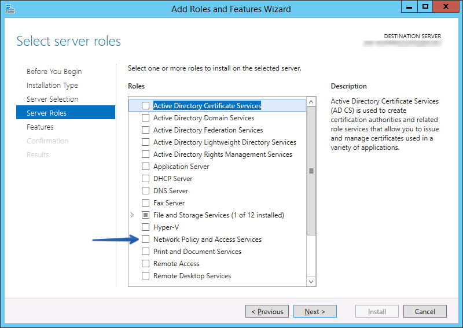463x328 pixels.
Task: Go back with the Previous button
Action: point(267,312)
